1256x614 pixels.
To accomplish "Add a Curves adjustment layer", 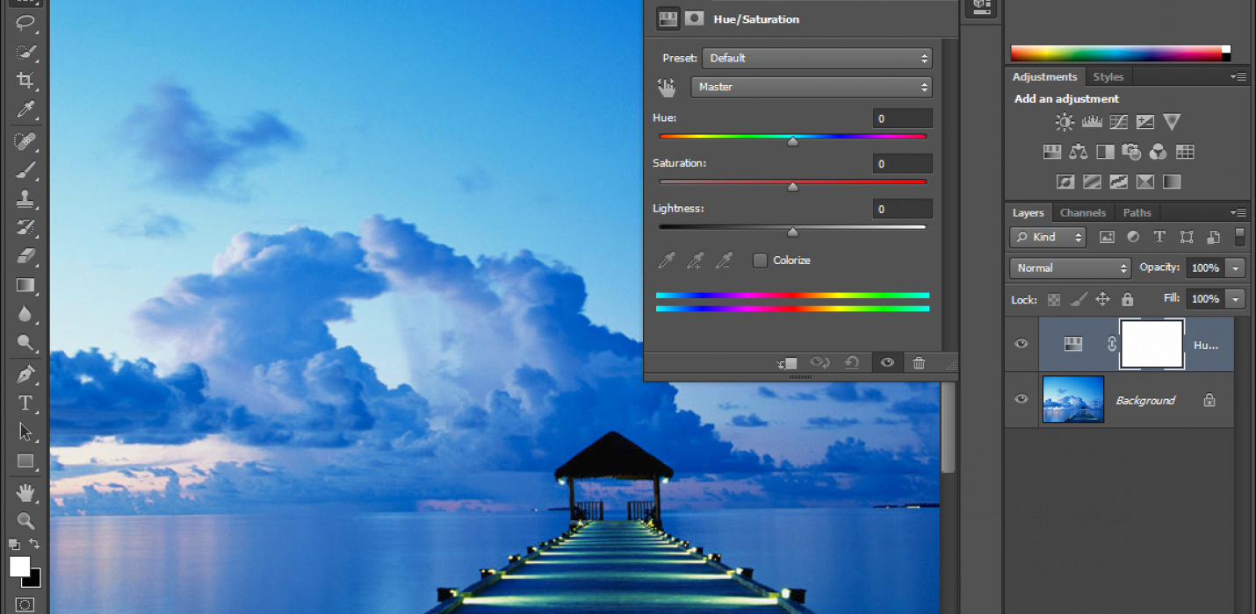I will [1117, 122].
